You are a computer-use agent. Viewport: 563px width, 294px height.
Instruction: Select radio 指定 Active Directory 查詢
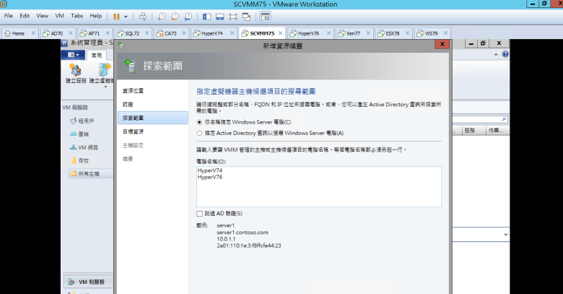click(x=200, y=133)
